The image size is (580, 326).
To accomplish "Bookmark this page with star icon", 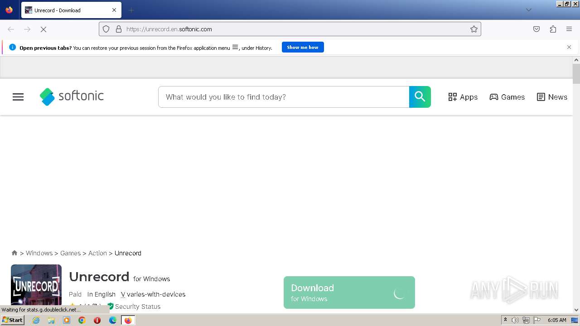I will (474, 29).
